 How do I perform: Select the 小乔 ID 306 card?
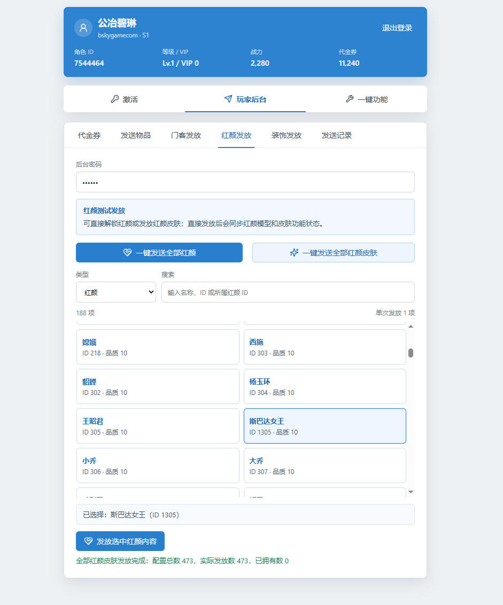click(x=158, y=466)
